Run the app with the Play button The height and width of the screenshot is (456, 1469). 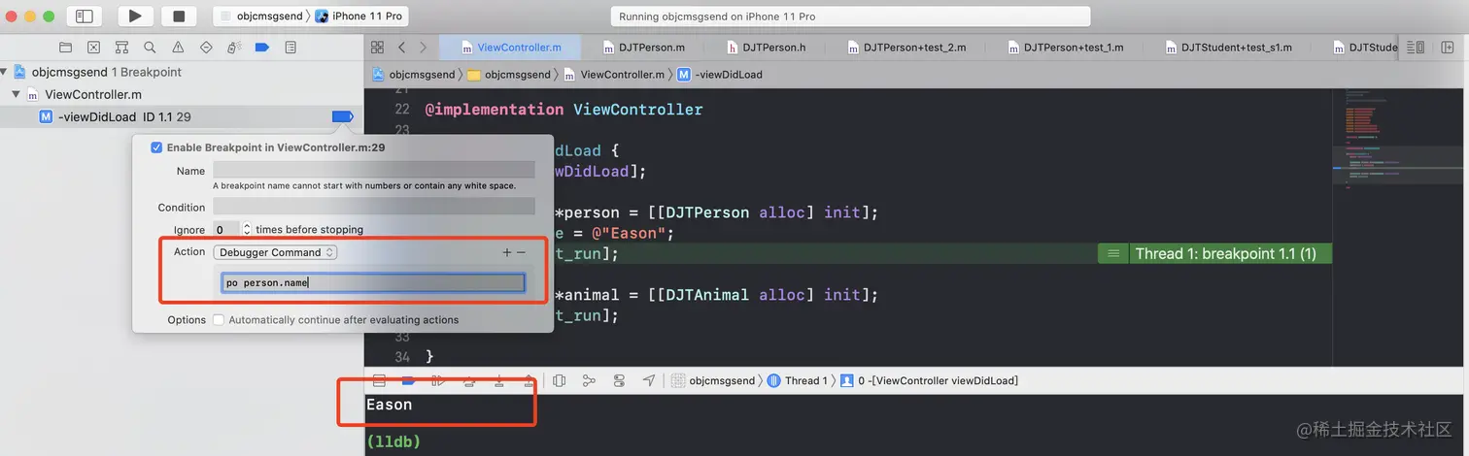point(135,16)
